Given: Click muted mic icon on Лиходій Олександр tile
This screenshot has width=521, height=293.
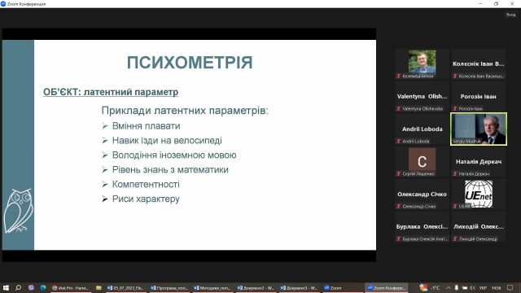Looking at the screenshot, I should pos(455,238).
